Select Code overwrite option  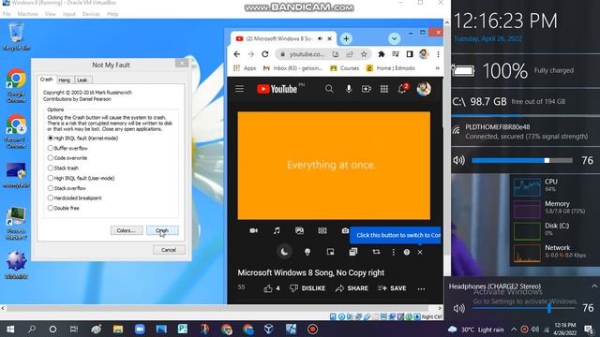(x=50, y=158)
